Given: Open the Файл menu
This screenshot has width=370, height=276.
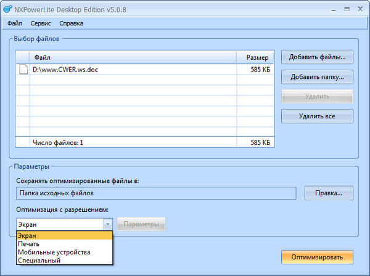Looking at the screenshot, I should 15,23.
